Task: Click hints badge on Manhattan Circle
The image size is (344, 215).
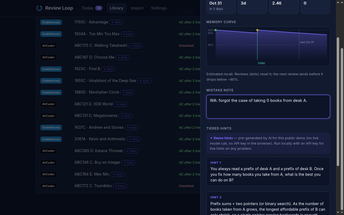Action: coord(127,93)
